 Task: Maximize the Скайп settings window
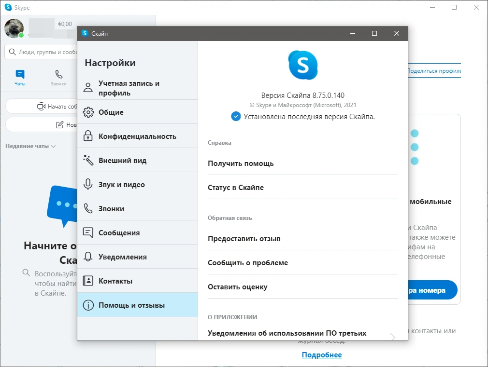[374, 33]
